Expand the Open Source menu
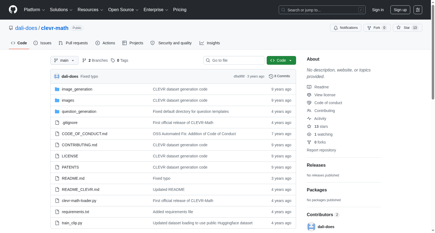The width and height of the screenshot is (435, 233). tap(123, 10)
